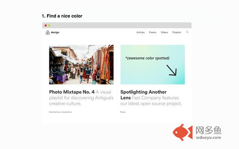This screenshot has height=149, width=239.
Task: Open the Photo Mixtape No. 4 headline
Action: (71, 92)
